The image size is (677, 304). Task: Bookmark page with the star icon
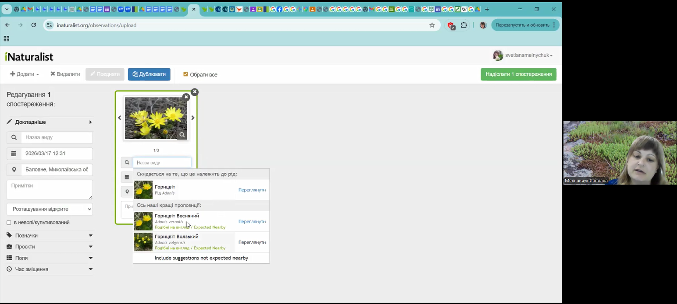tap(432, 25)
